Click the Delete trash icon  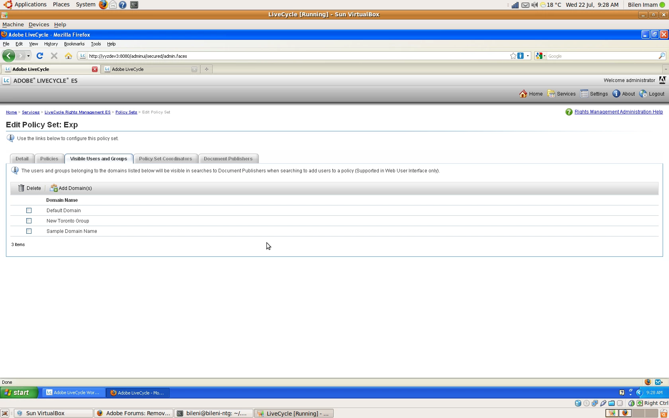coord(21,188)
